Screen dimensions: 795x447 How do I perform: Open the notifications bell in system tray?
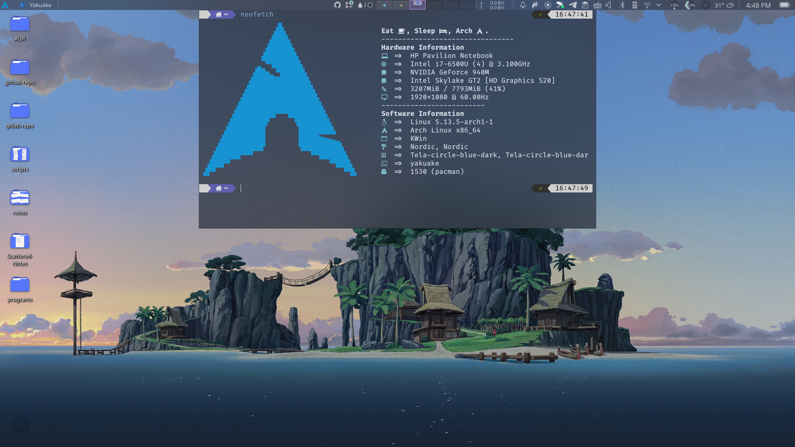click(523, 5)
